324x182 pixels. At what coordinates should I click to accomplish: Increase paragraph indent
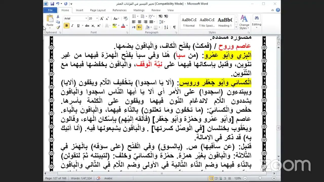click(166, 16)
